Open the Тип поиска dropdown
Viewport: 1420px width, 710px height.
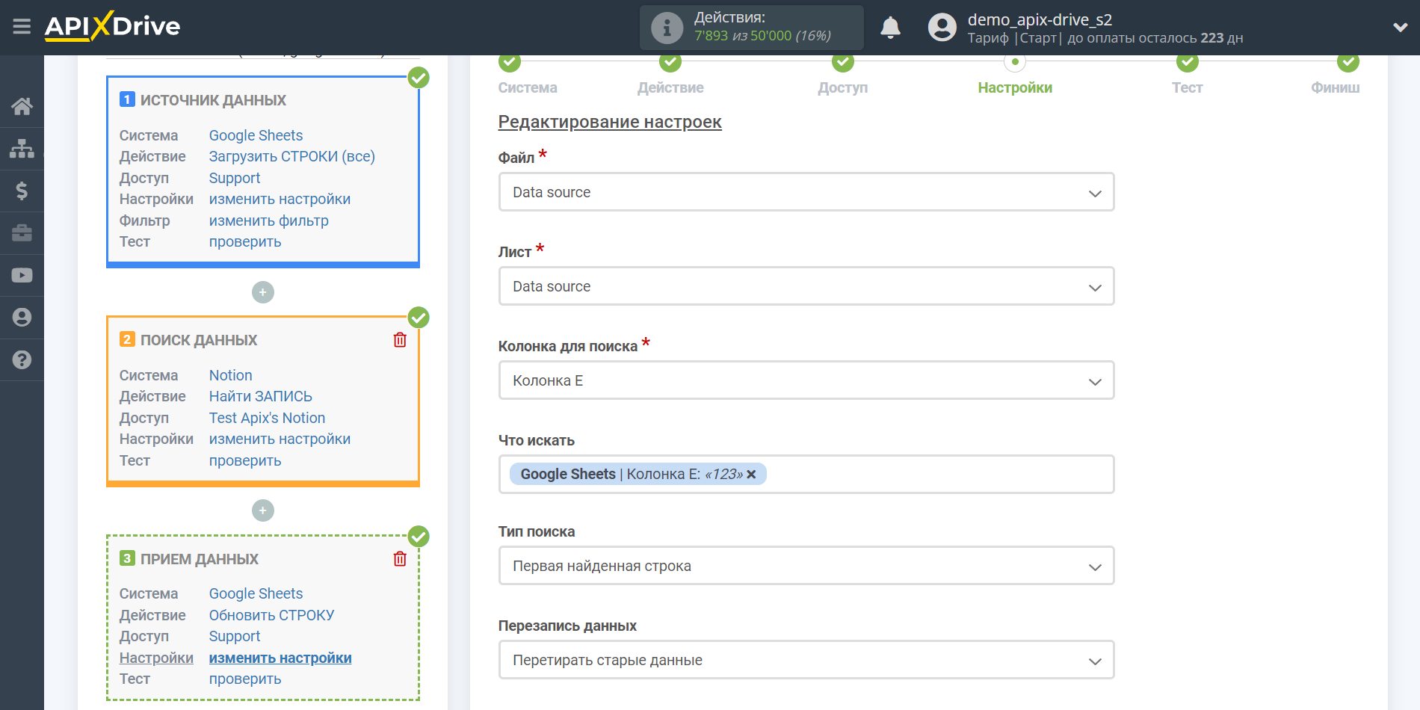[x=806, y=566]
